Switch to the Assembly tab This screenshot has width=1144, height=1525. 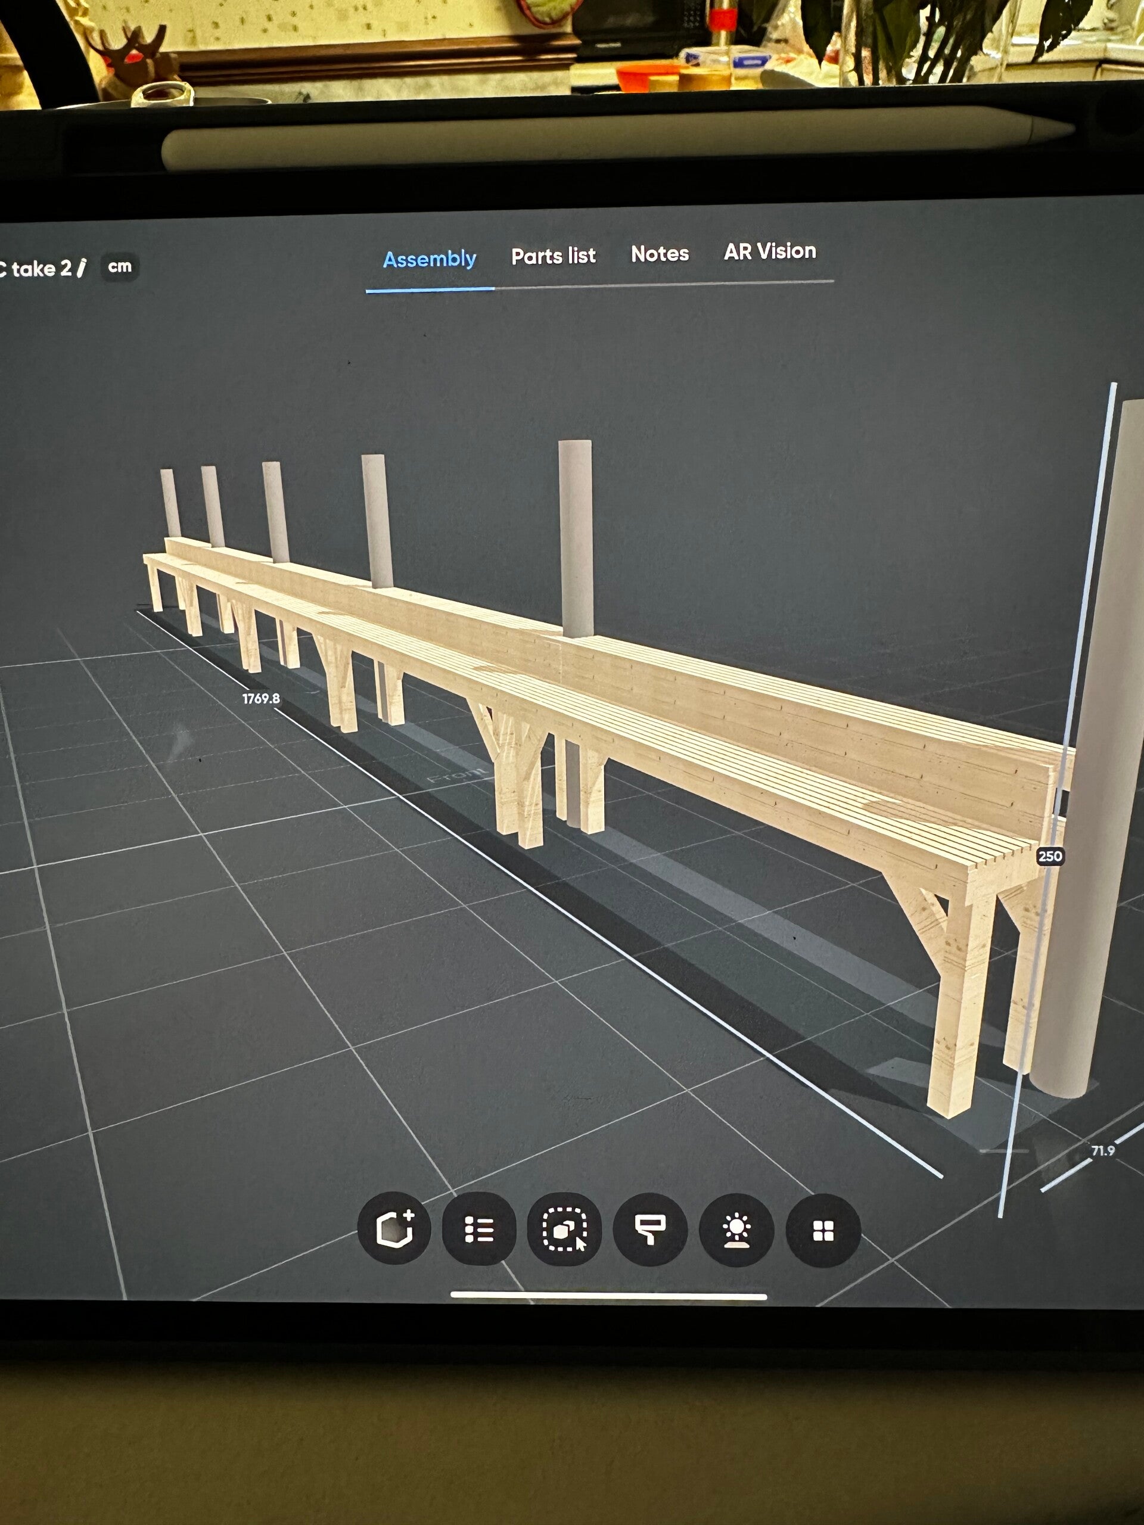pyautogui.click(x=430, y=260)
